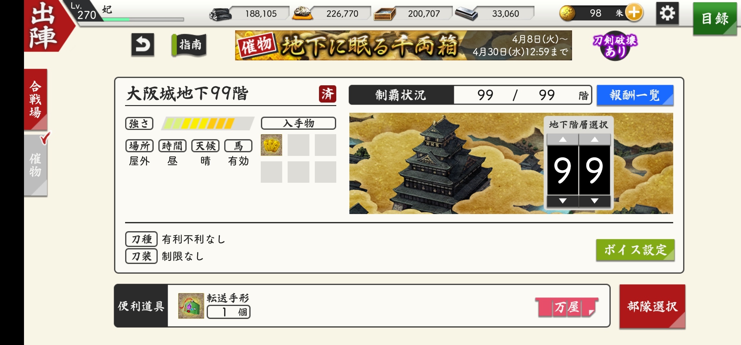Image resolution: width=741 pixels, height=345 pixels.
Task: Decrease the ones floor digit
Action: (594, 201)
